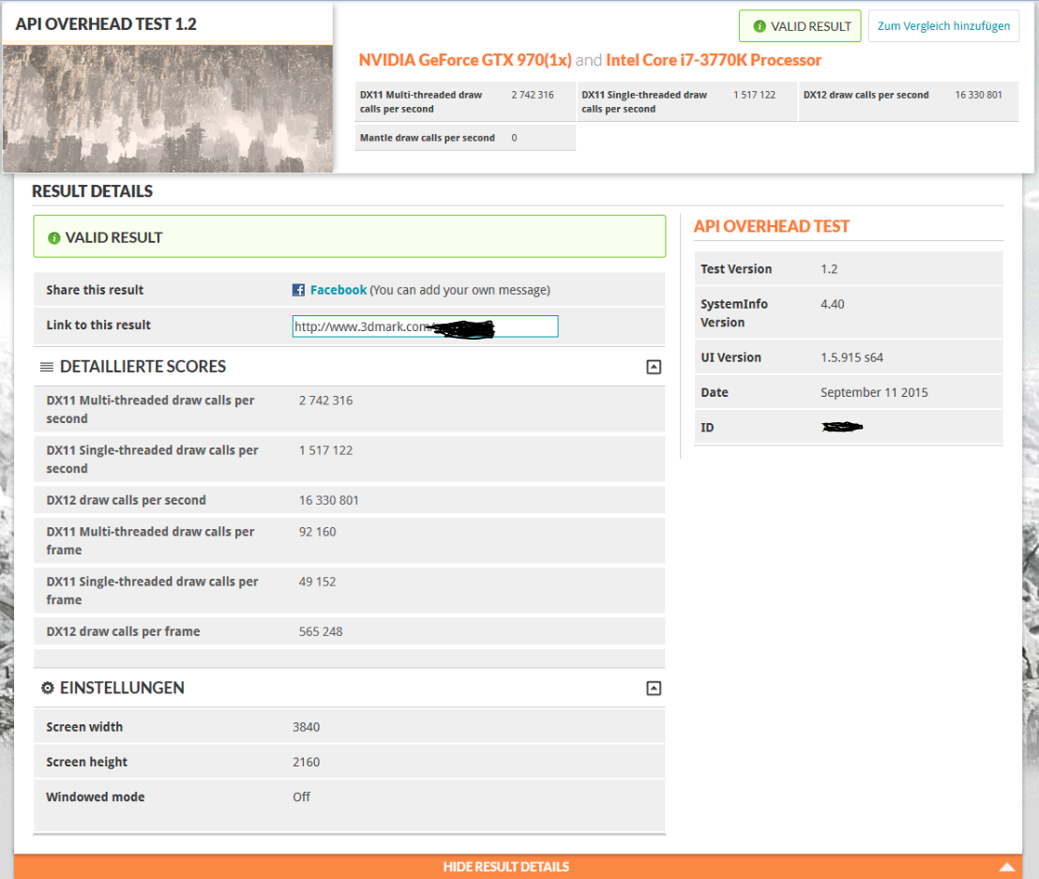The height and width of the screenshot is (879, 1039).
Task: Click the Share this result label
Action: pos(95,290)
